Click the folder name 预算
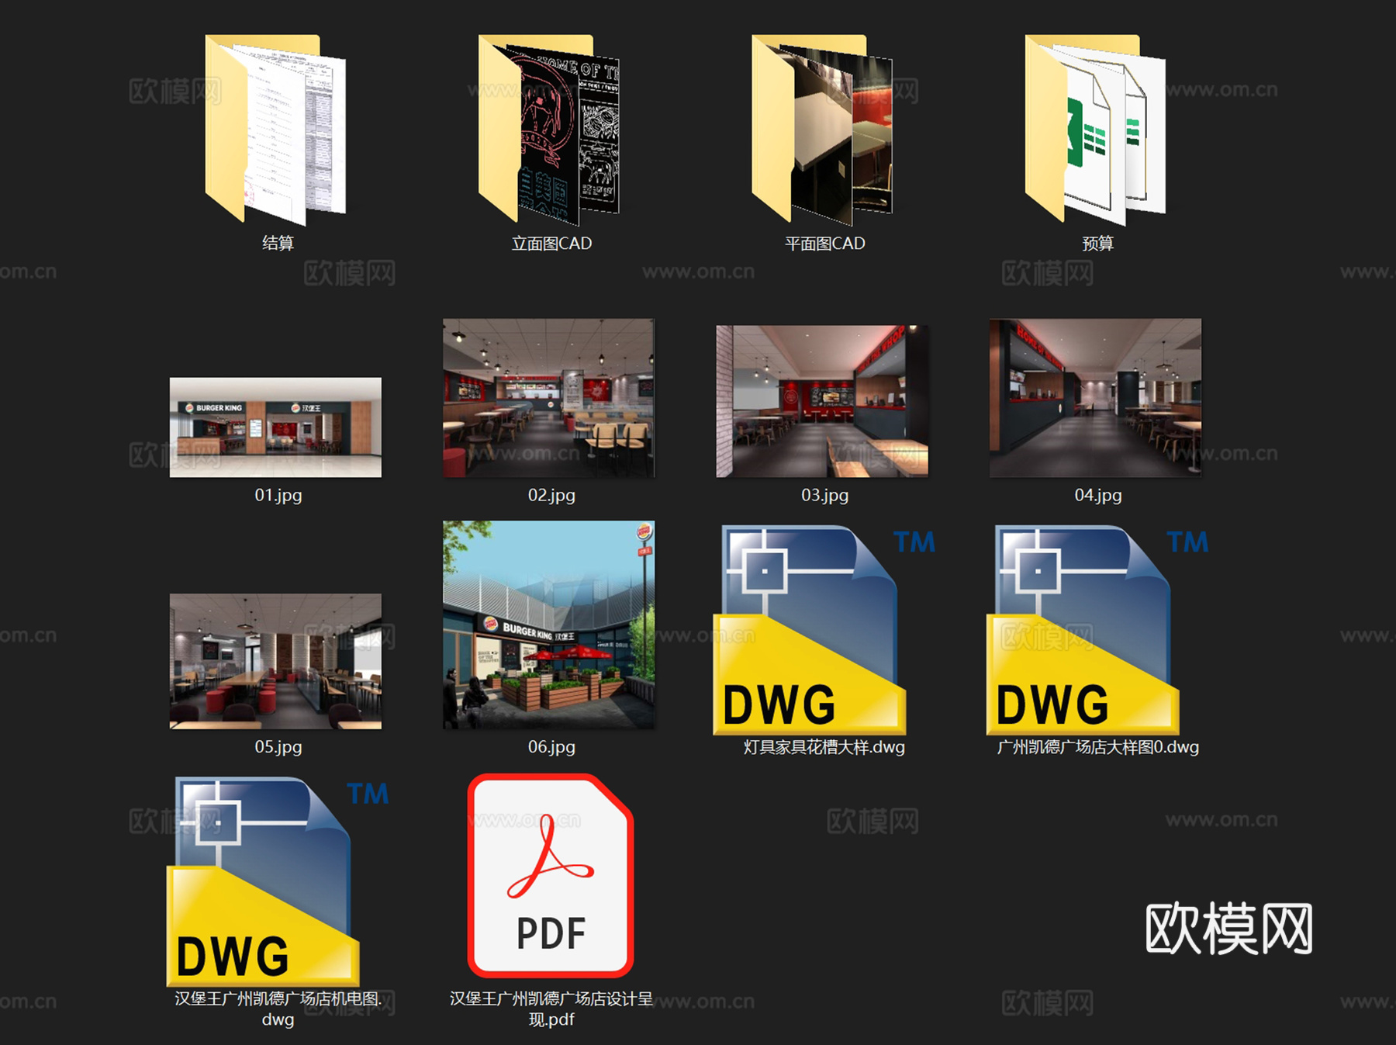 (1097, 244)
